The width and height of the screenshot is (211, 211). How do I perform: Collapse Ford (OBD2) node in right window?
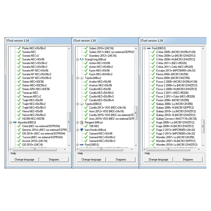145,48
